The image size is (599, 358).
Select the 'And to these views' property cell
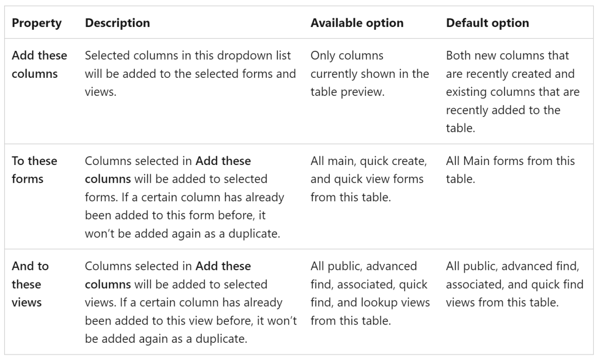[x=30, y=284]
